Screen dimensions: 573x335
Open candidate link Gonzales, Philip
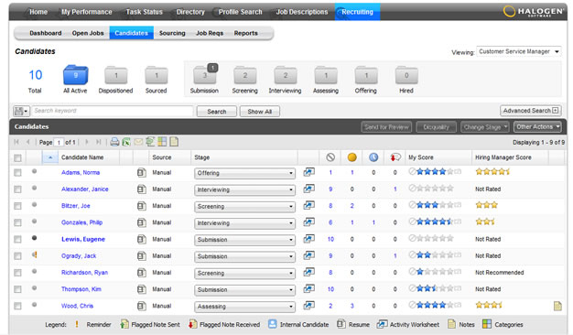click(81, 222)
